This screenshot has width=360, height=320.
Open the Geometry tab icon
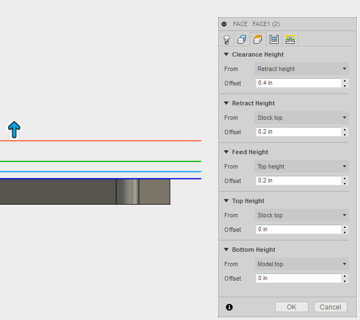(x=242, y=39)
